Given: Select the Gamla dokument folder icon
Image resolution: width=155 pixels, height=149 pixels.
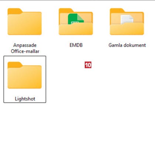Looking at the screenshot, I should coord(127,21).
